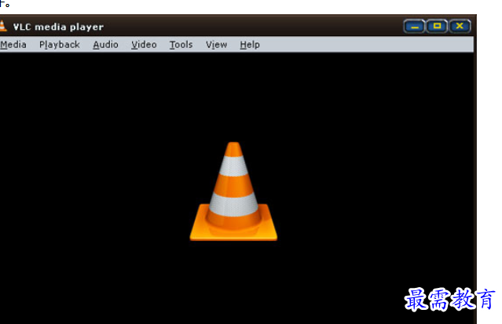Open the Video menu
This screenshot has width=502, height=324.
pyautogui.click(x=144, y=45)
